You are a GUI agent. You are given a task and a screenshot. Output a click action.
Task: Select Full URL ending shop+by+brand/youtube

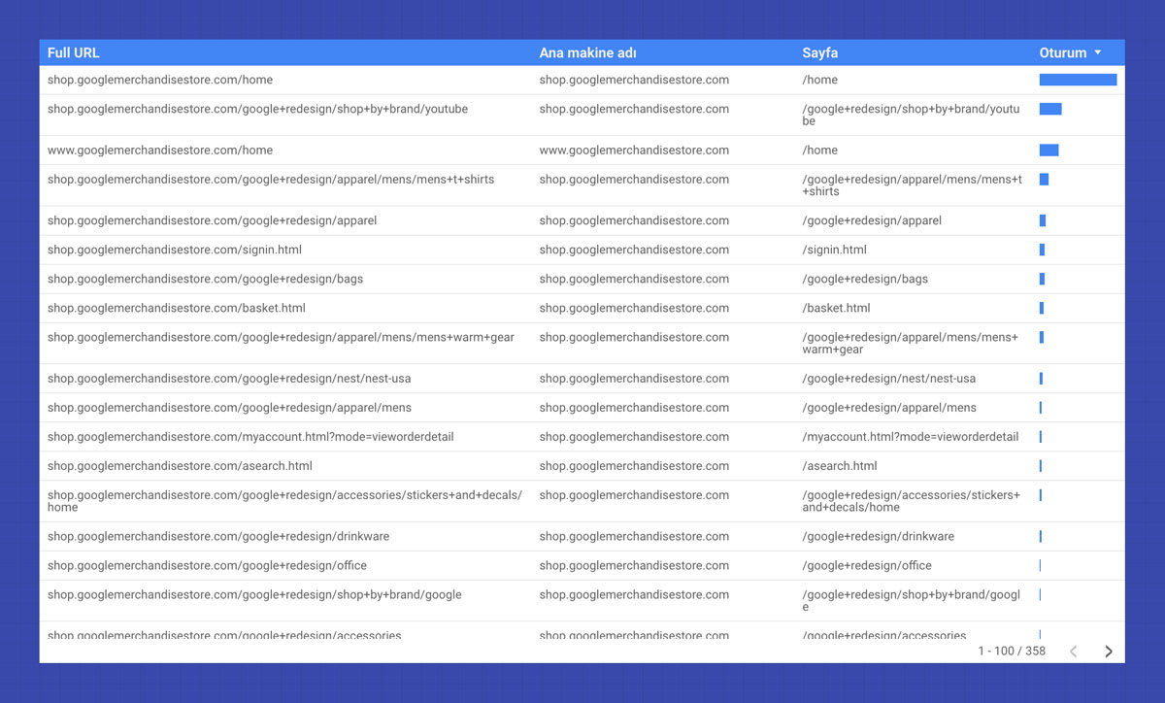click(x=257, y=109)
